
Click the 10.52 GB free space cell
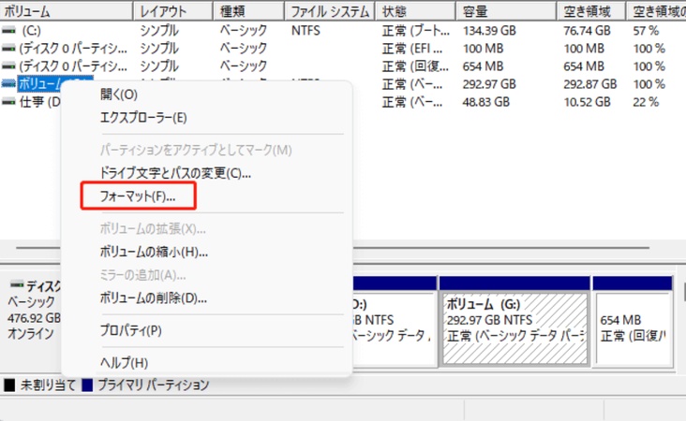(x=587, y=102)
